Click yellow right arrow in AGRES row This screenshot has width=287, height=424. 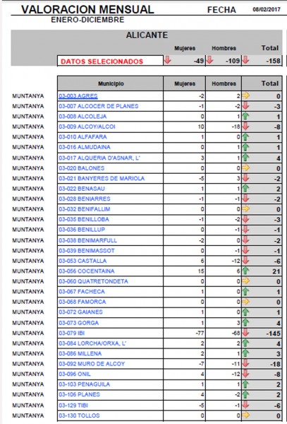[245, 95]
